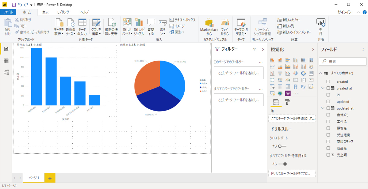The width and height of the screenshot is (368, 189).
Task: Select the gauge visualization icon
Action: pyautogui.click(x=288, y=80)
